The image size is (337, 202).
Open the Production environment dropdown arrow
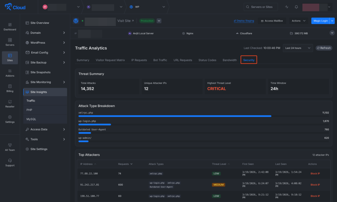[159, 21]
